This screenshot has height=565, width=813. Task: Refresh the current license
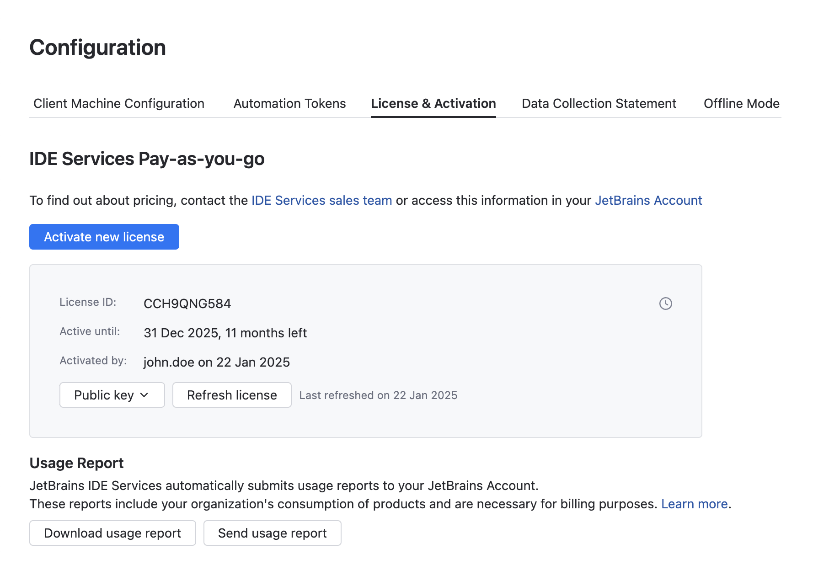pyautogui.click(x=231, y=395)
